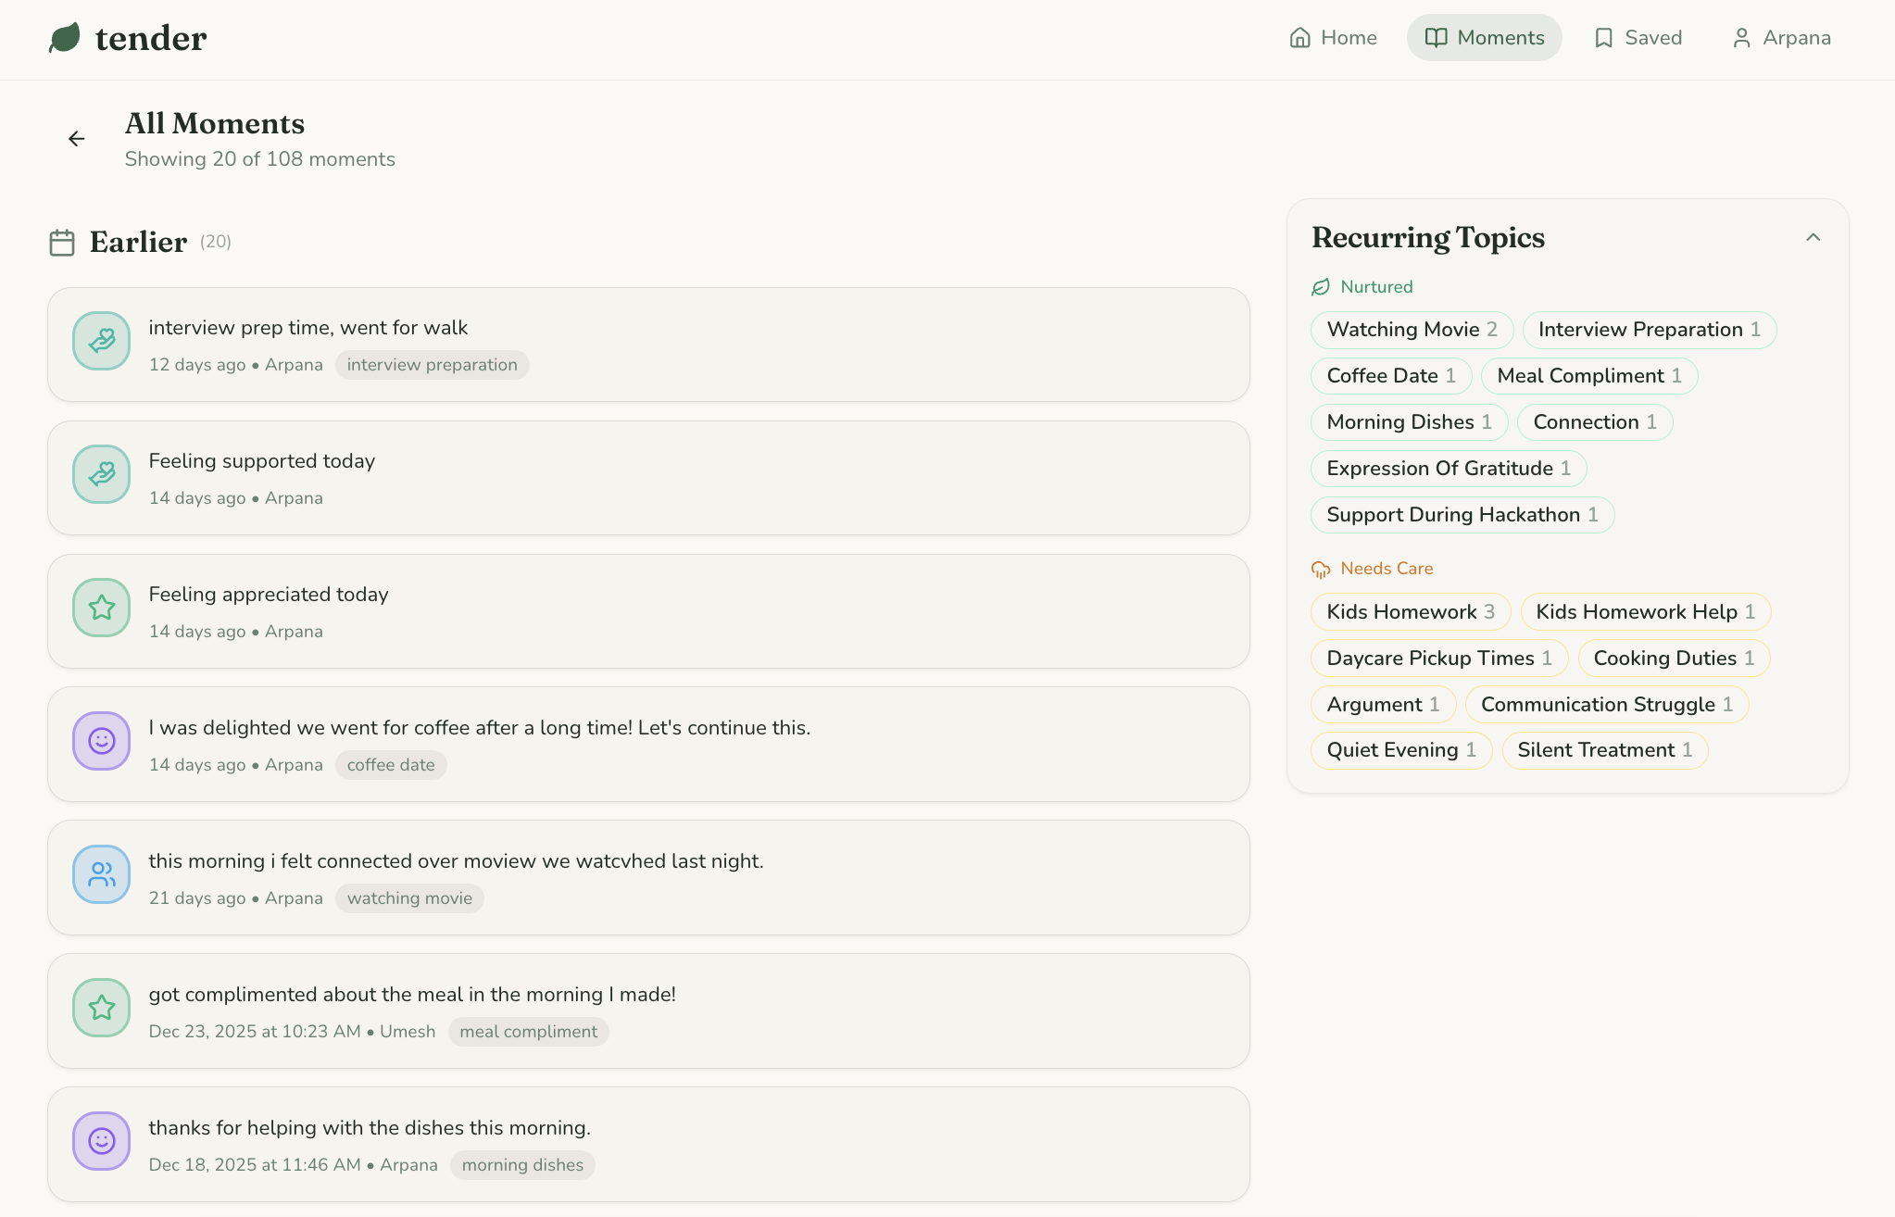The image size is (1895, 1217).
Task: Select the interview preparation tag
Action: (432, 364)
